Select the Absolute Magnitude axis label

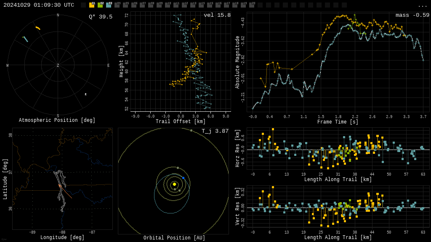tap(237, 62)
